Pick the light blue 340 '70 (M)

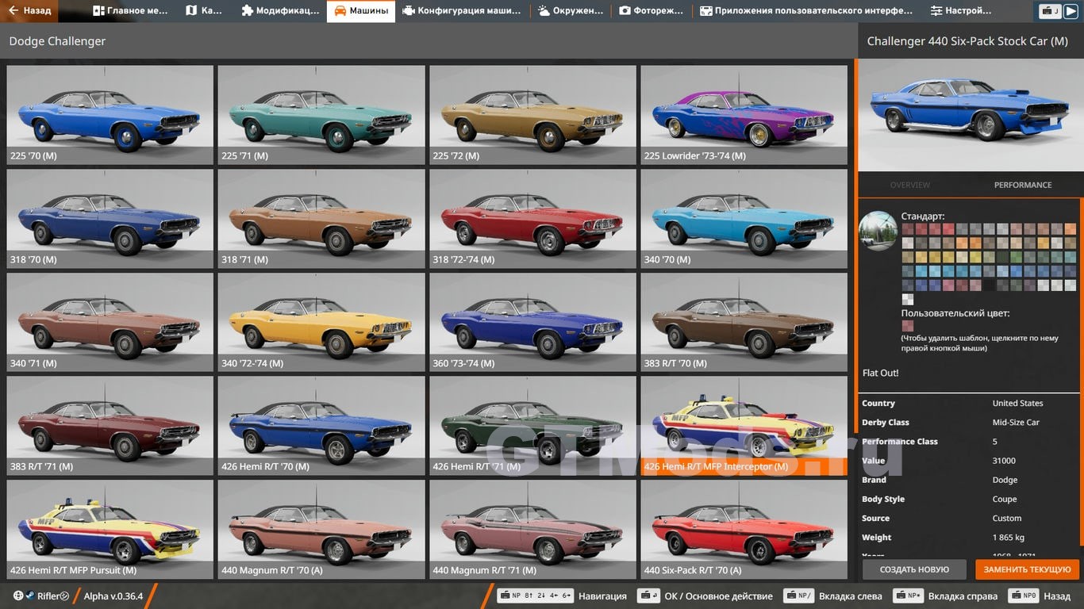(x=744, y=218)
